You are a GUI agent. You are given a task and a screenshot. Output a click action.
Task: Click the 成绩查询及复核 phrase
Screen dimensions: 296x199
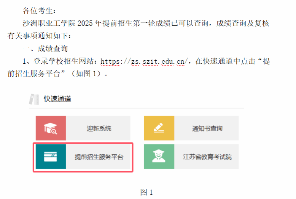[243, 24]
